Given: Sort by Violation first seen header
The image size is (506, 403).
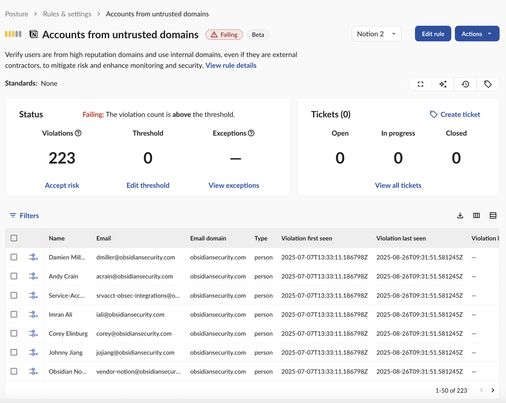Looking at the screenshot, I should pyautogui.click(x=307, y=238).
